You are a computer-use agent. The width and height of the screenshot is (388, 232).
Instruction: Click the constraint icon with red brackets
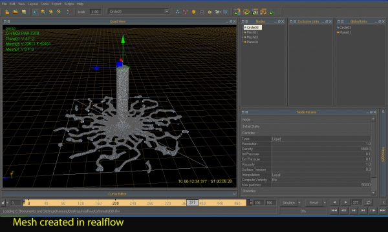pos(202,12)
